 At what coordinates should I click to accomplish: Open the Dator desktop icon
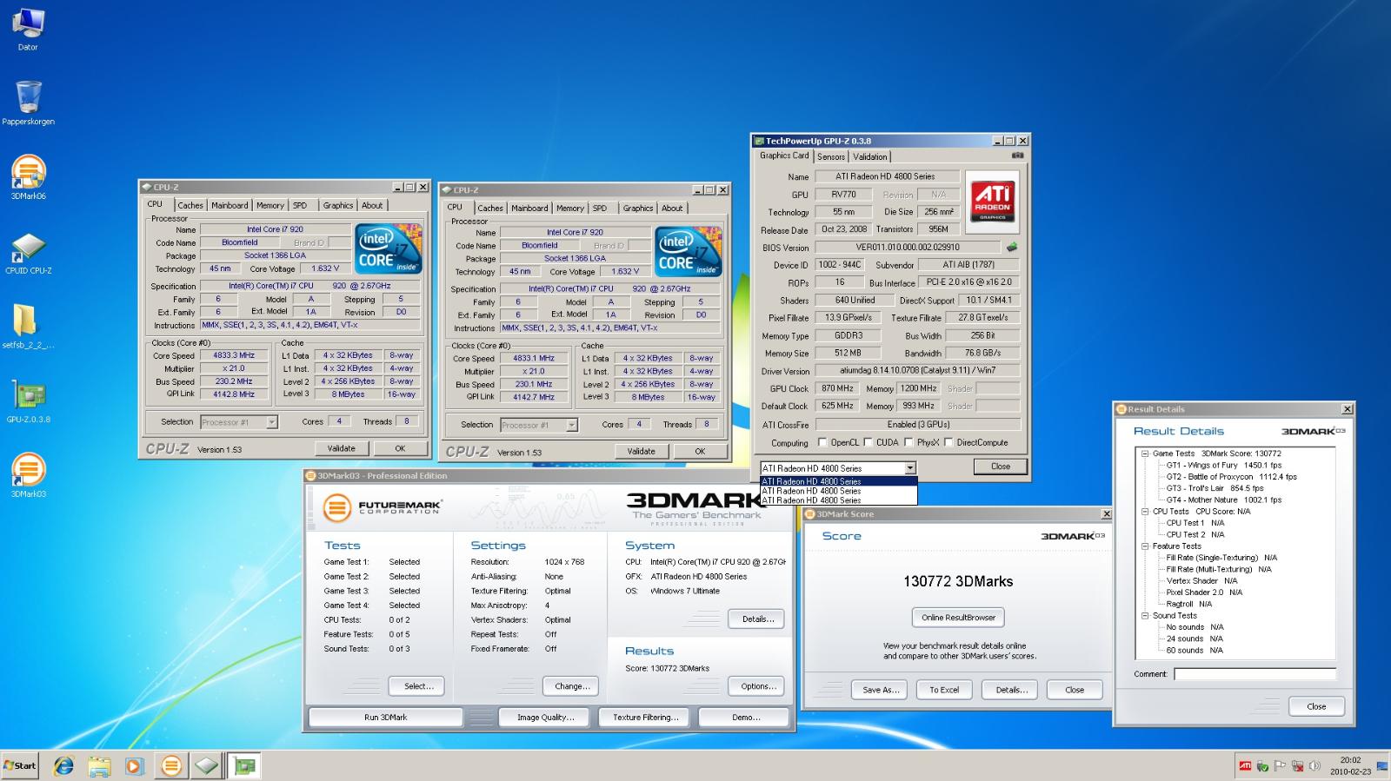click(x=28, y=28)
